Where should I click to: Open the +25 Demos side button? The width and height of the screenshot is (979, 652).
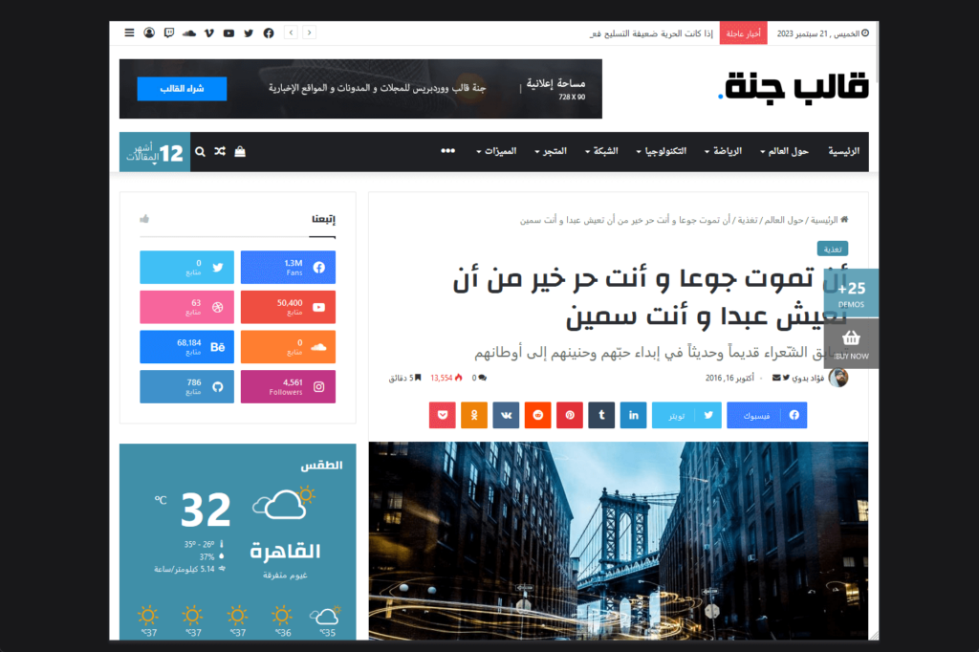coord(852,293)
